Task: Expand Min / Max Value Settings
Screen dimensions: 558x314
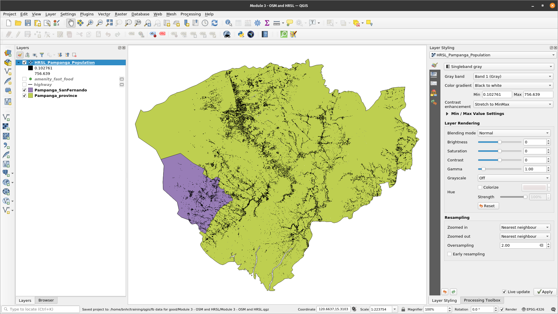Action: 447,114
